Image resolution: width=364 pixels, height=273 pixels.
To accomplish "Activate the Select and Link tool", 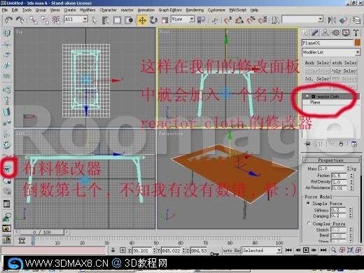I will [x=34, y=20].
